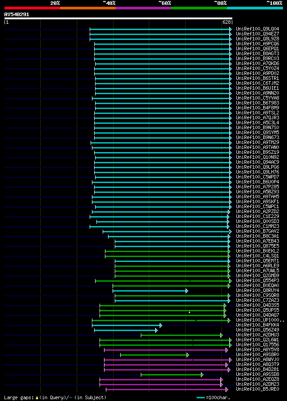Select the UniRef100_A2EQZ8 label
Viewport: 287px width, 401px height.
pyautogui.click(x=257, y=379)
